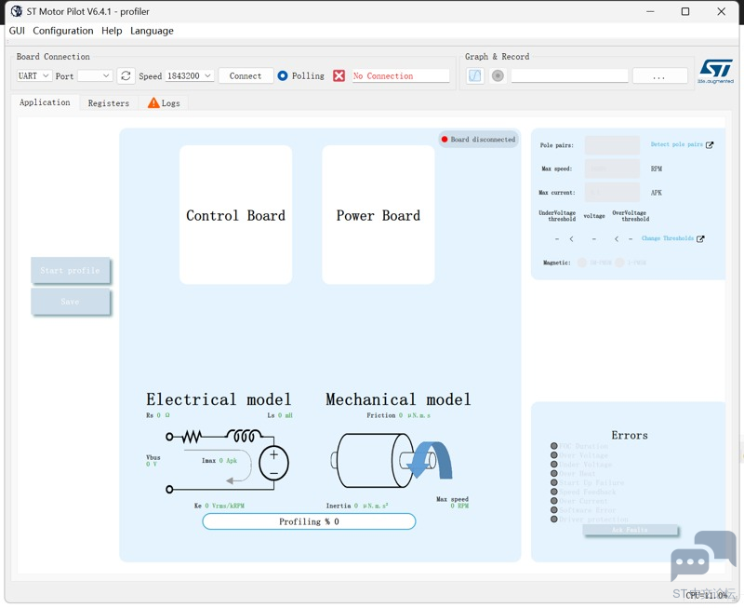This screenshot has height=608, width=744.
Task: Open the UART connection type dropdown
Action: pyautogui.click(x=33, y=75)
